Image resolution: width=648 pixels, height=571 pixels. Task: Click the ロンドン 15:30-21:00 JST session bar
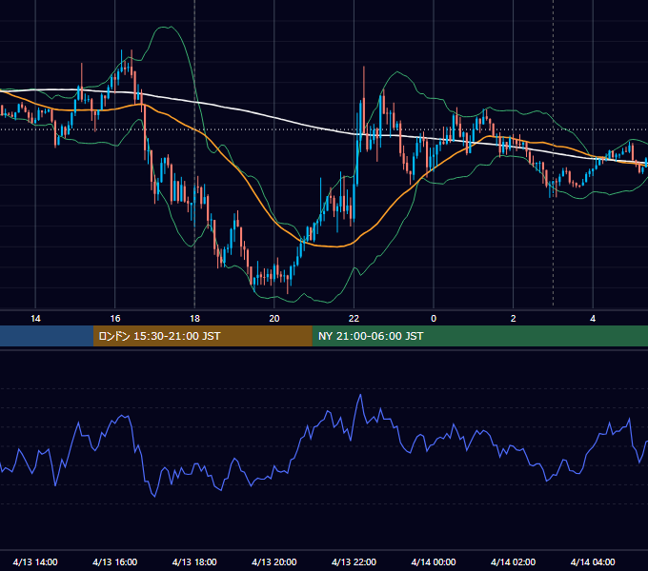(202, 336)
